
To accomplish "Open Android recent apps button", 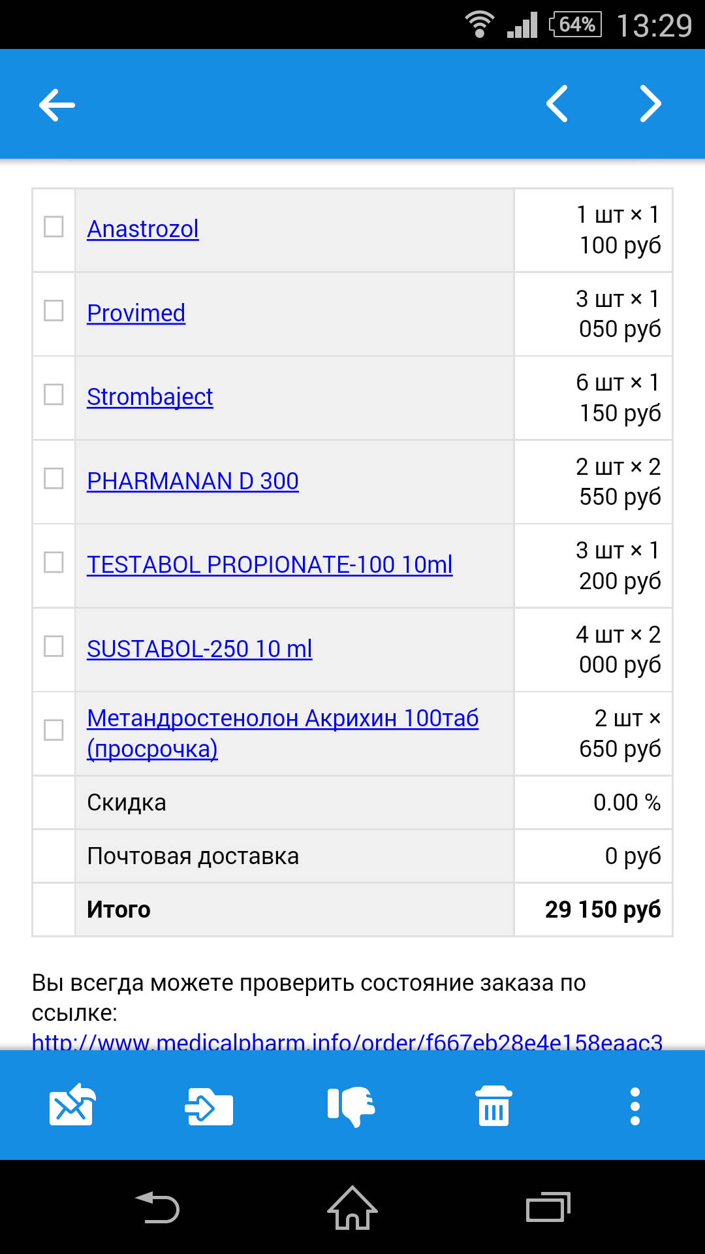I will (548, 1207).
